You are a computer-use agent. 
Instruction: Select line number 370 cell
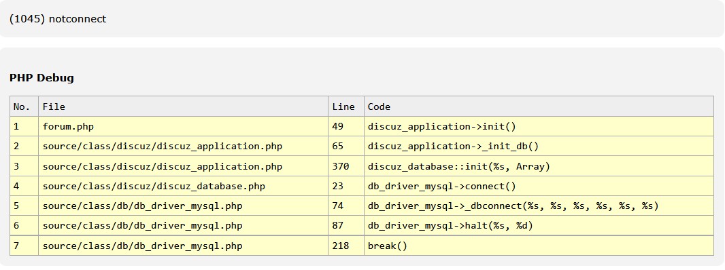pos(346,166)
